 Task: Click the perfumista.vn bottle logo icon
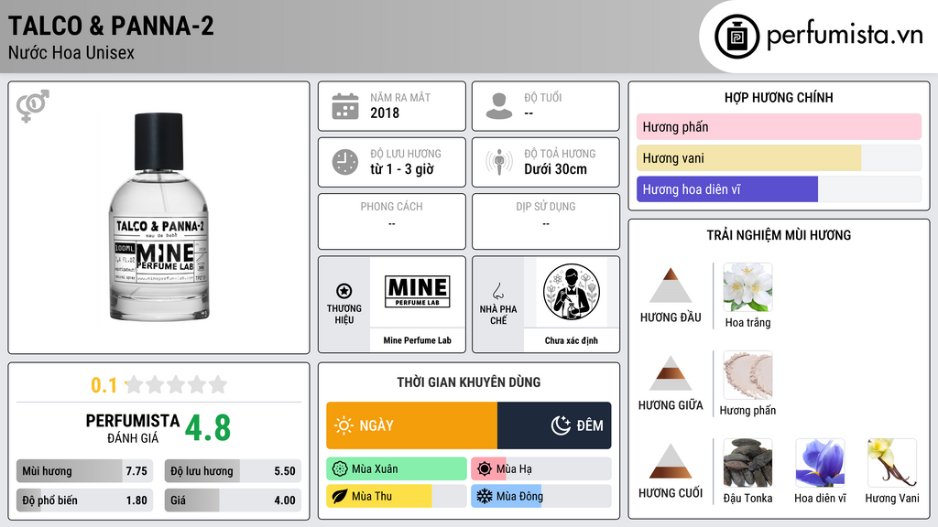click(x=736, y=37)
